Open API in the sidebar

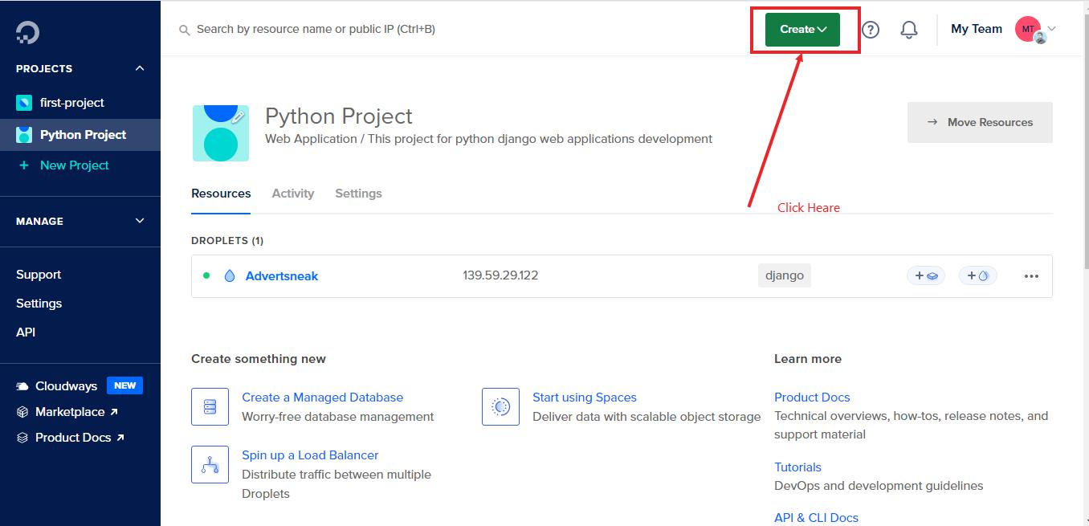(26, 332)
